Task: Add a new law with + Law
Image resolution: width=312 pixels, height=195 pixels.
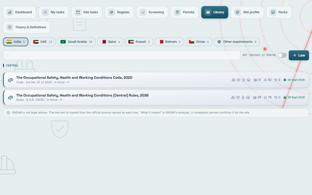Action: [299, 55]
